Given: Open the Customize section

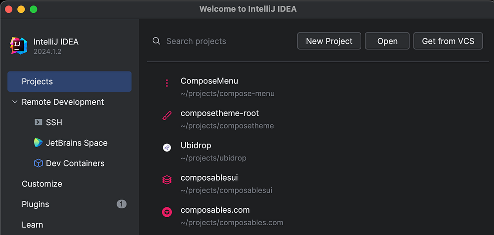Looking at the screenshot, I should pos(42,184).
